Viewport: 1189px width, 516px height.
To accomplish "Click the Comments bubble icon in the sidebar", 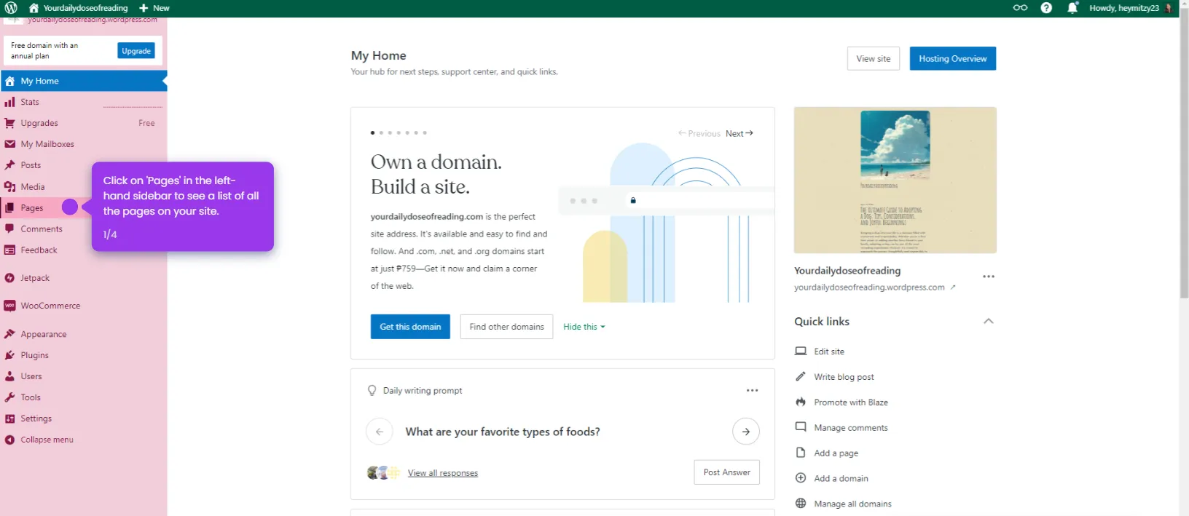I will tap(9, 229).
